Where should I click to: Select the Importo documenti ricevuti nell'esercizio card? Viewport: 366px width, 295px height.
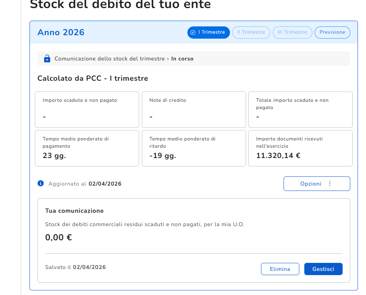[300, 148]
